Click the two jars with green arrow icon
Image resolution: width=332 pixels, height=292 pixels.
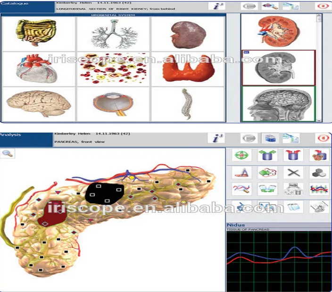(x=268, y=189)
